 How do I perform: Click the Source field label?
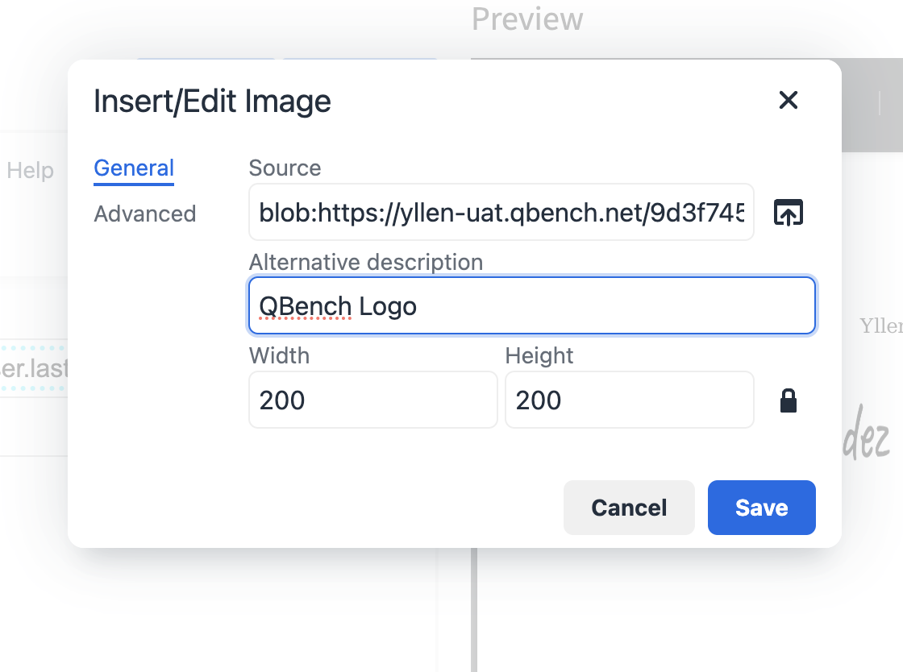click(x=285, y=168)
